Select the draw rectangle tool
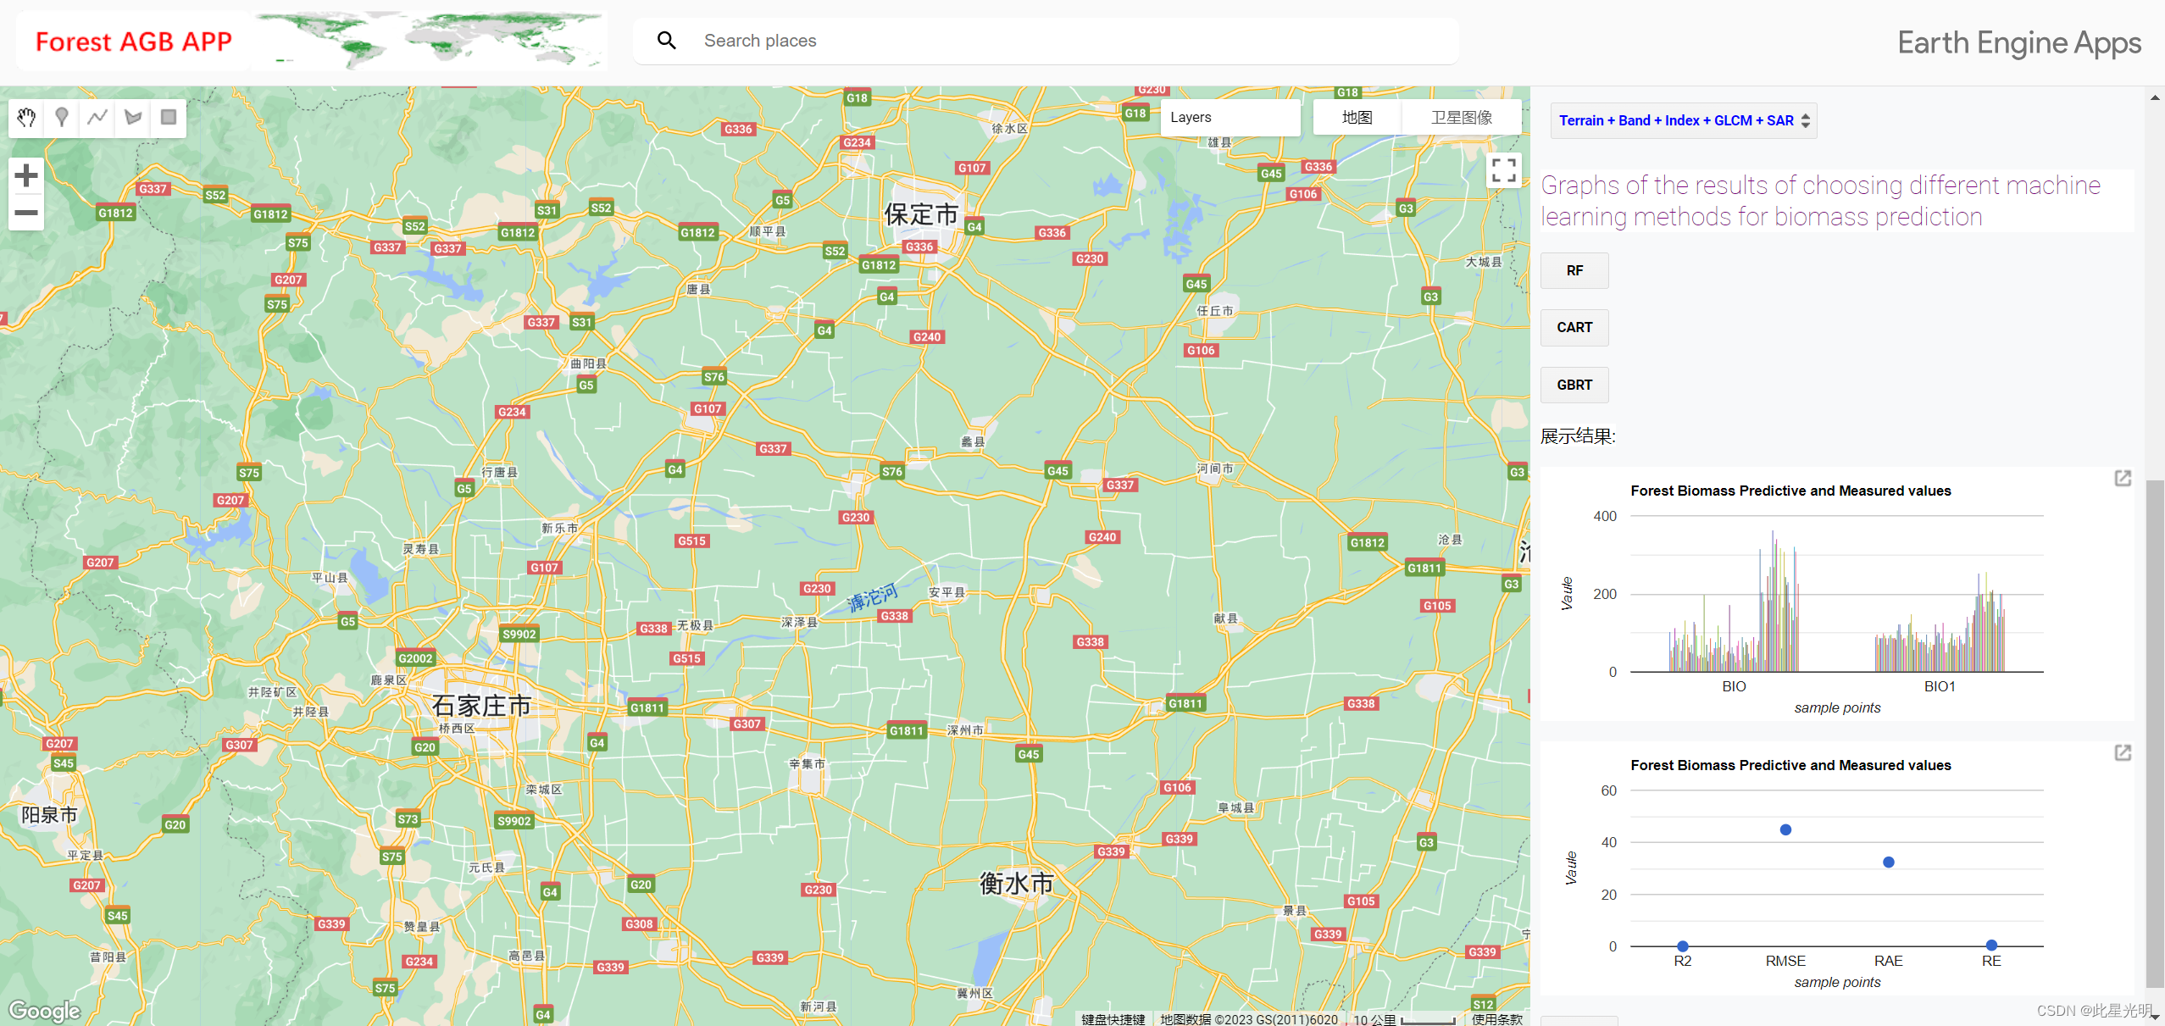2165x1026 pixels. (169, 117)
